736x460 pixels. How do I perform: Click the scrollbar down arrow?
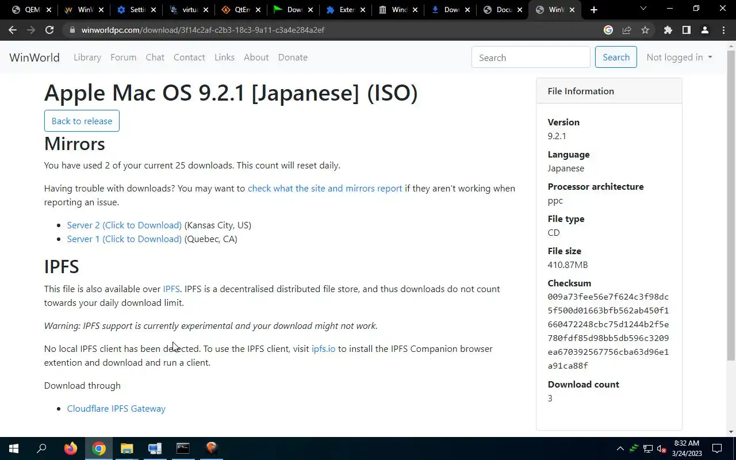pyautogui.click(x=731, y=432)
